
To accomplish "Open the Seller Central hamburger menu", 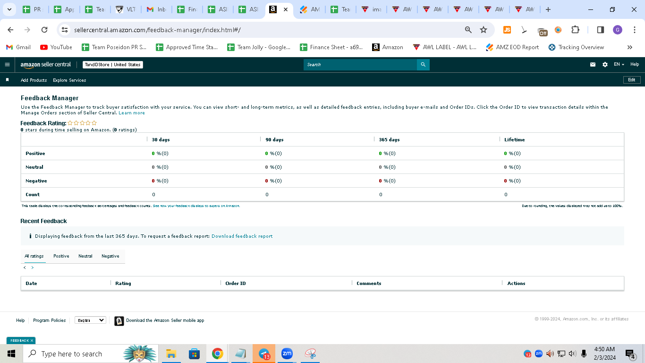I will [7, 65].
